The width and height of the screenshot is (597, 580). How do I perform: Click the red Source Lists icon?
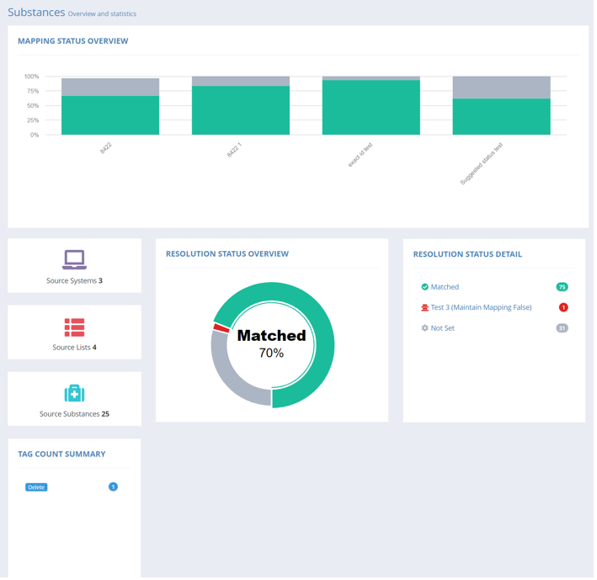pyautogui.click(x=74, y=327)
